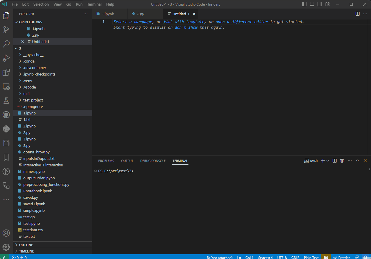Click Prettier in the status bar
The image size is (371, 259).
coord(342,257)
